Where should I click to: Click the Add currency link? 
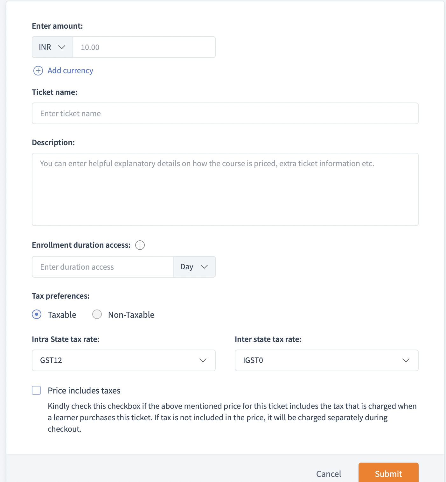pos(70,71)
